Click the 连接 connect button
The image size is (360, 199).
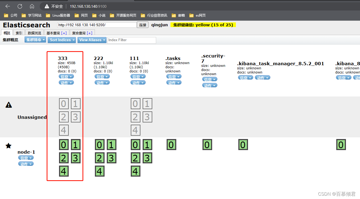coord(143,25)
